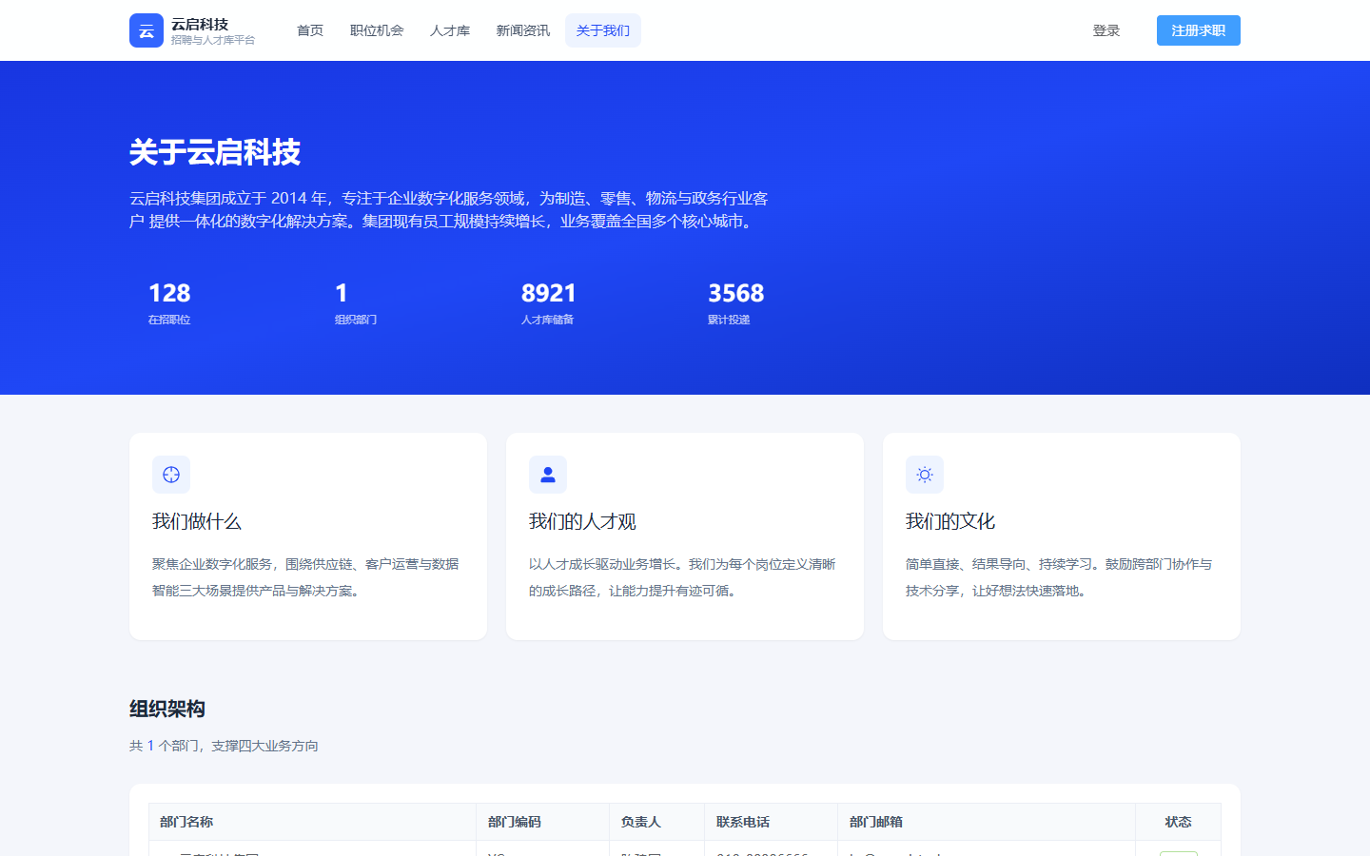Open the 新闻资讯 navigation item
This screenshot has height=856, width=1370.
pos(523,30)
